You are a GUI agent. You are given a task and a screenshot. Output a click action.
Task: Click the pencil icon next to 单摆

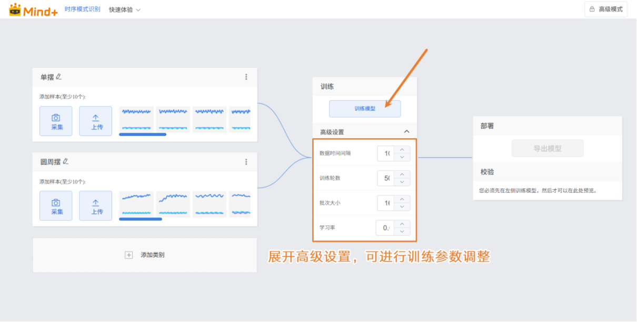coord(59,77)
